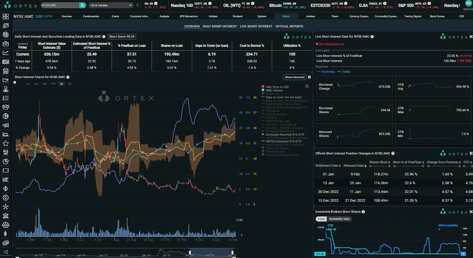Click help icon beside Daily Short Interest title
This screenshot has width=473, height=258.
(104, 37)
